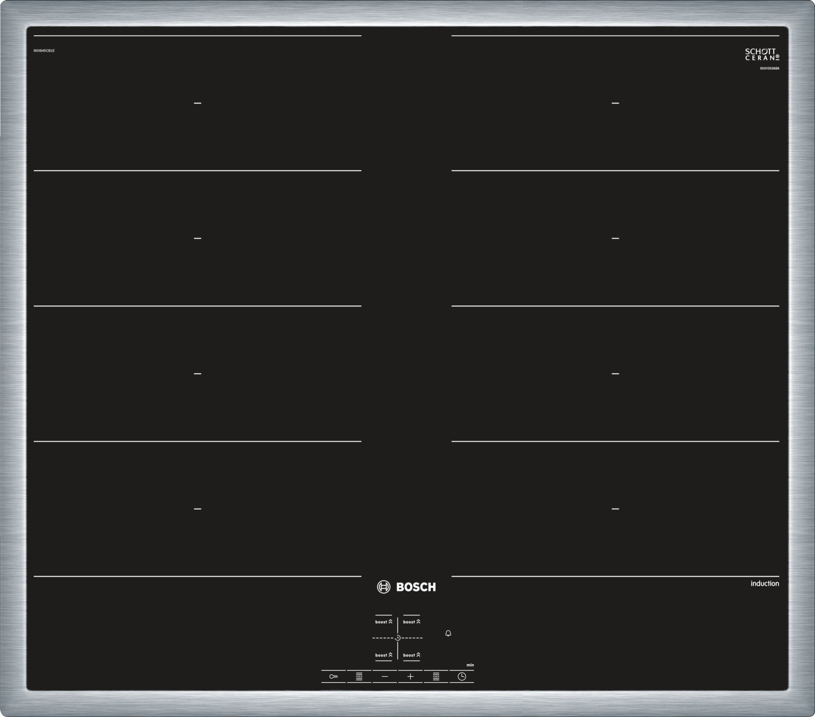The width and height of the screenshot is (815, 717).
Task: Click the SCHOTT CERAN logo
Action: click(762, 54)
